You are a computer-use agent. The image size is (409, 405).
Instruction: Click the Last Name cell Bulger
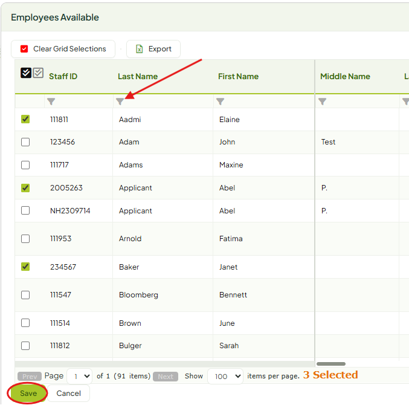point(130,346)
